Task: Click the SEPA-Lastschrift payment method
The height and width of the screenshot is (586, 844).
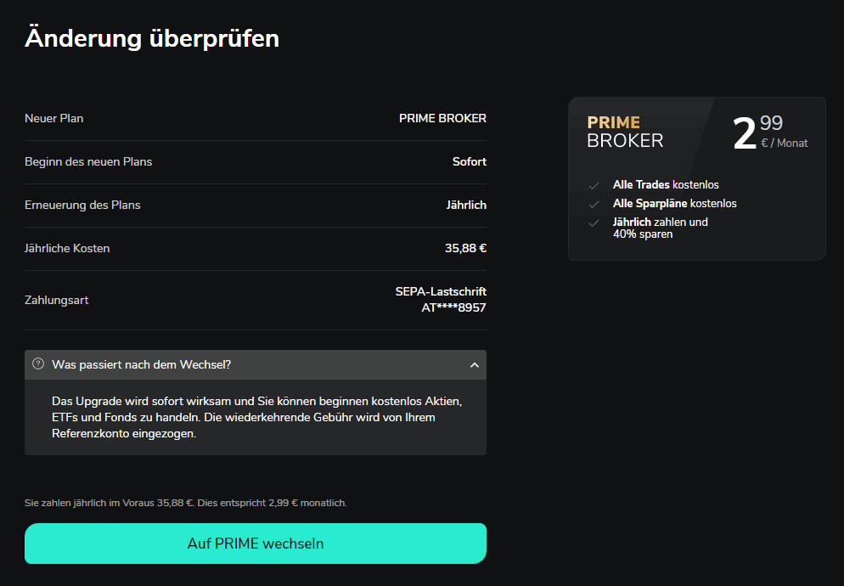Action: tap(441, 291)
